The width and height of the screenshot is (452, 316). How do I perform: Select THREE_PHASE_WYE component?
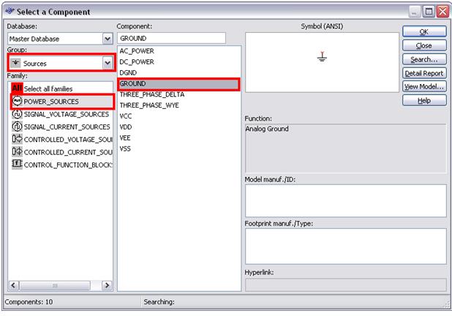(149, 105)
